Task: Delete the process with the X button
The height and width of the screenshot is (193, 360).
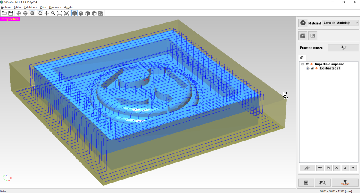Action: click(x=337, y=168)
